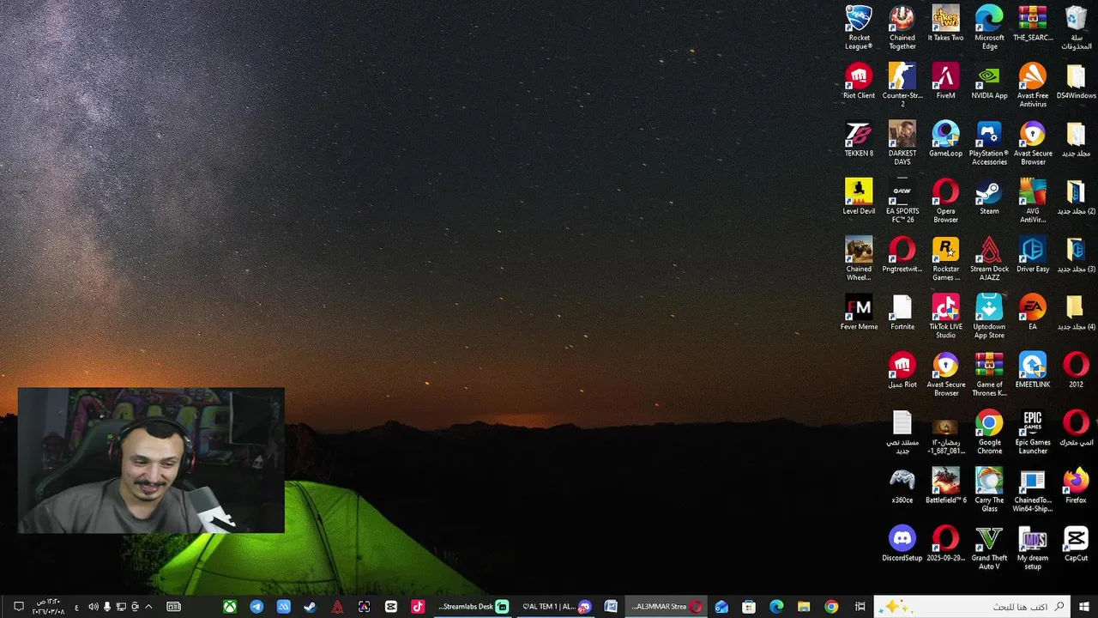Launch the Chained Together desktop icon
This screenshot has height=618, width=1098.
[902, 27]
